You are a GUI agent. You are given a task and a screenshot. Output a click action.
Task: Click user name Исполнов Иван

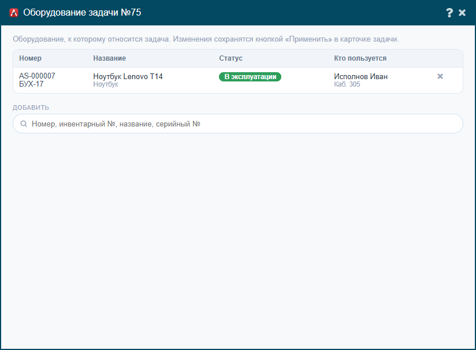pos(360,76)
